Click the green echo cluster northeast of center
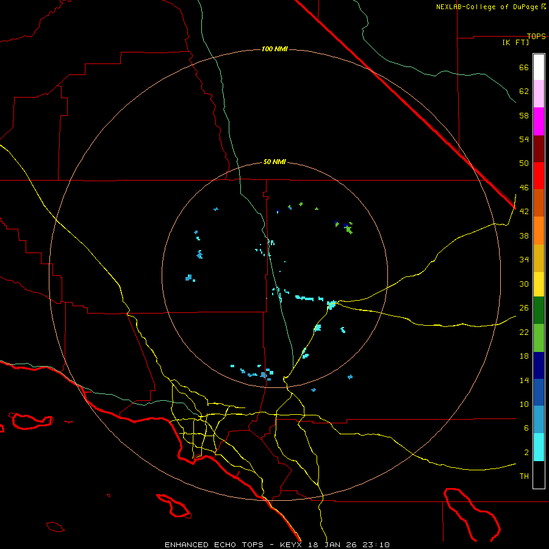The width and height of the screenshot is (549, 549). [x=347, y=228]
